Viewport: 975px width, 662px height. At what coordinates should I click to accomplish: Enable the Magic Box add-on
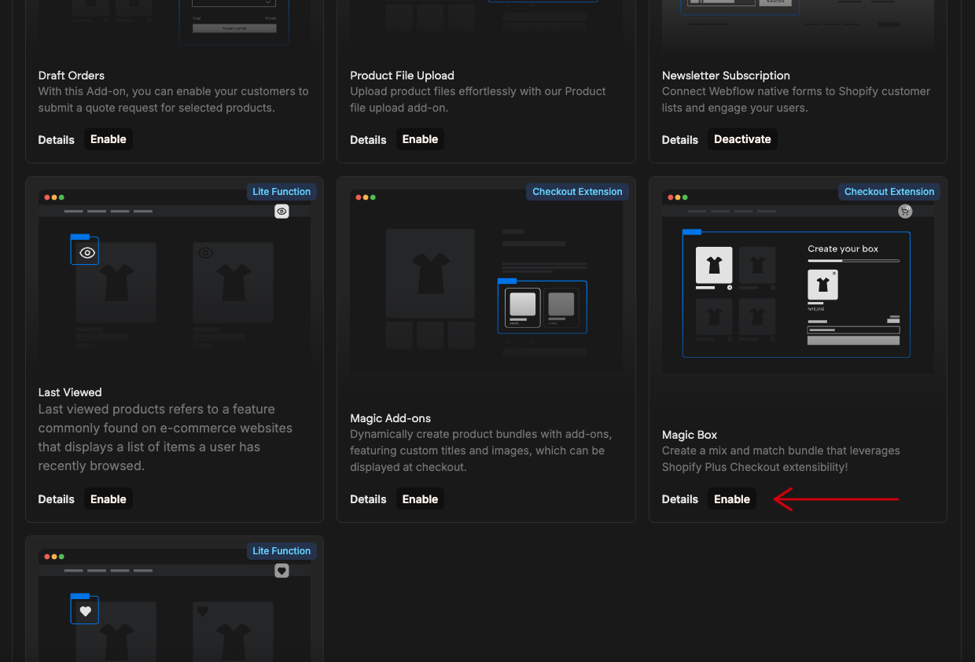point(731,499)
